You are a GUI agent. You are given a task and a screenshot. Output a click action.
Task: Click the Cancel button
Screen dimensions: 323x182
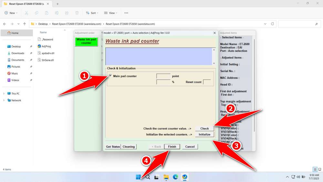tap(190, 147)
